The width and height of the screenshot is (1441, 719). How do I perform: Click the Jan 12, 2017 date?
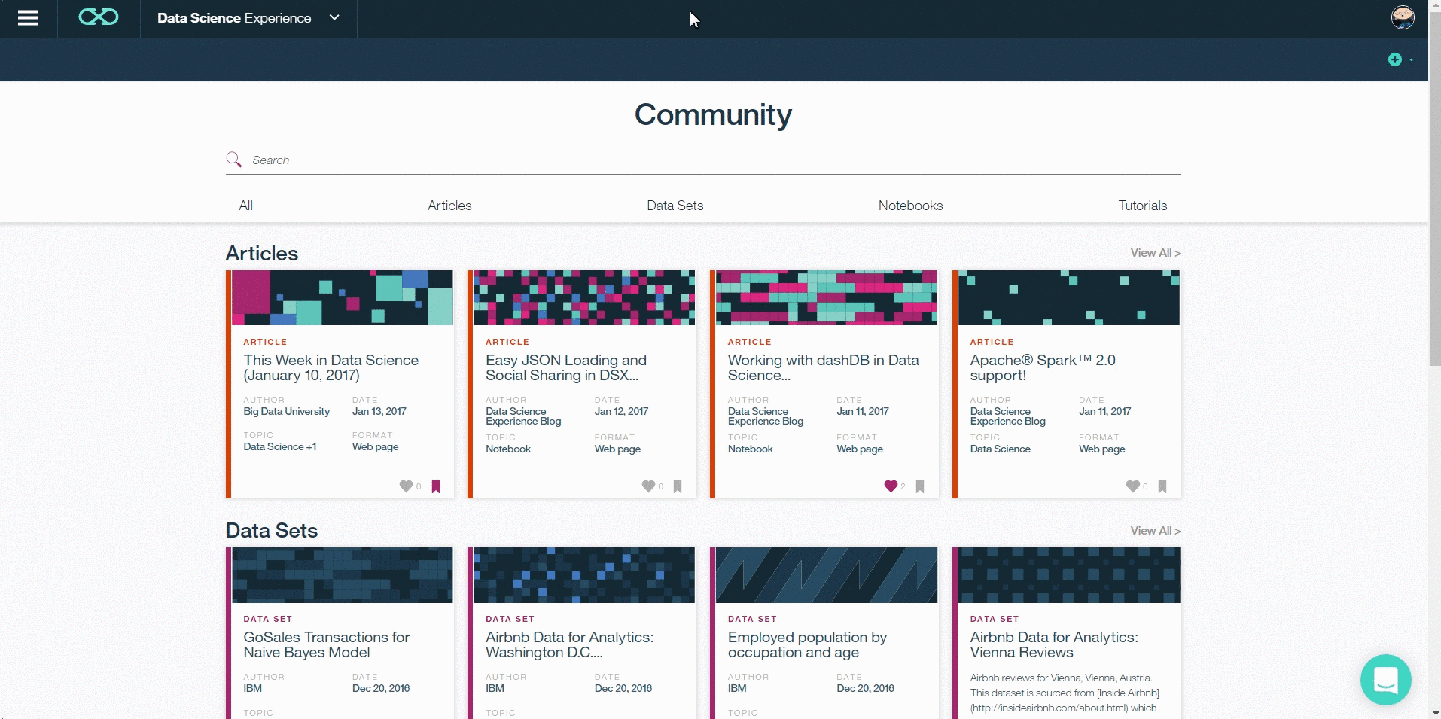click(621, 411)
